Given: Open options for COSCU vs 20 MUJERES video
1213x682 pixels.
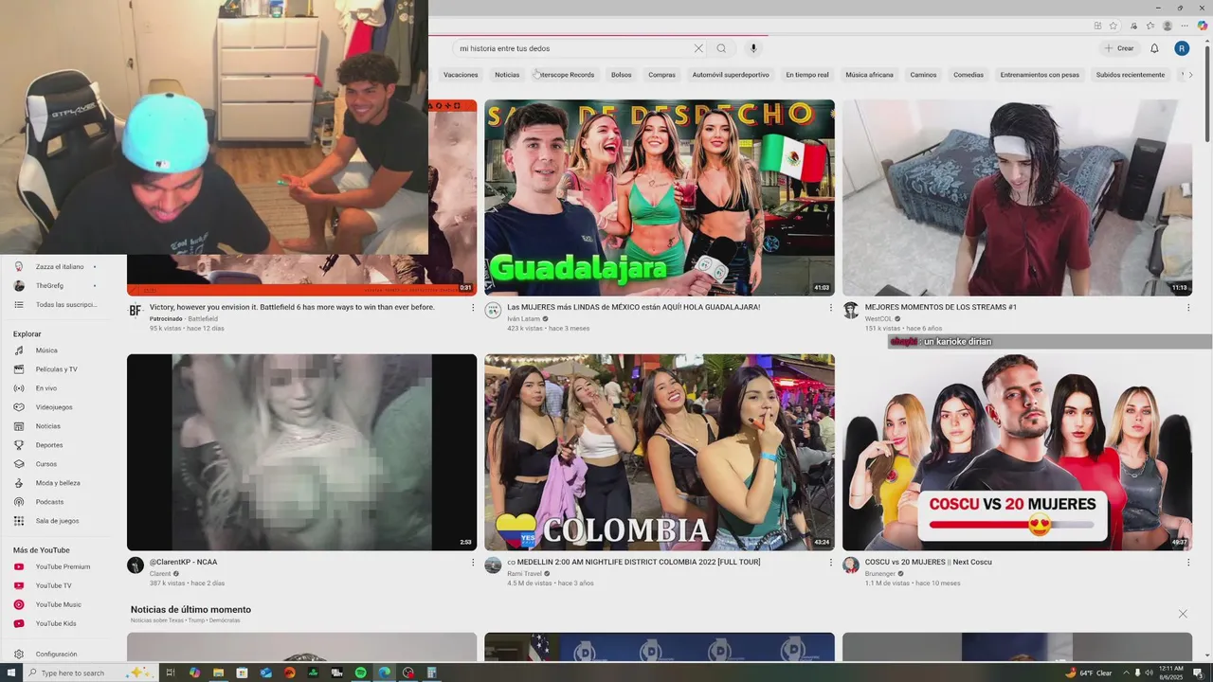Looking at the screenshot, I should [x=1188, y=563].
